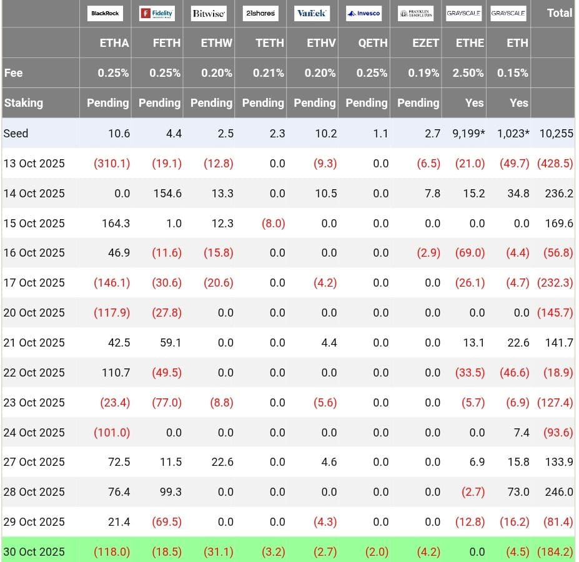Image resolution: width=579 pixels, height=562 pixels.
Task: Click the 13 Oct 2025 date
Action: click(34, 164)
